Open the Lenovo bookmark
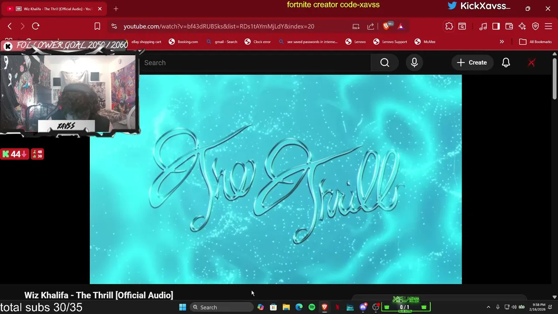 [x=356, y=42]
